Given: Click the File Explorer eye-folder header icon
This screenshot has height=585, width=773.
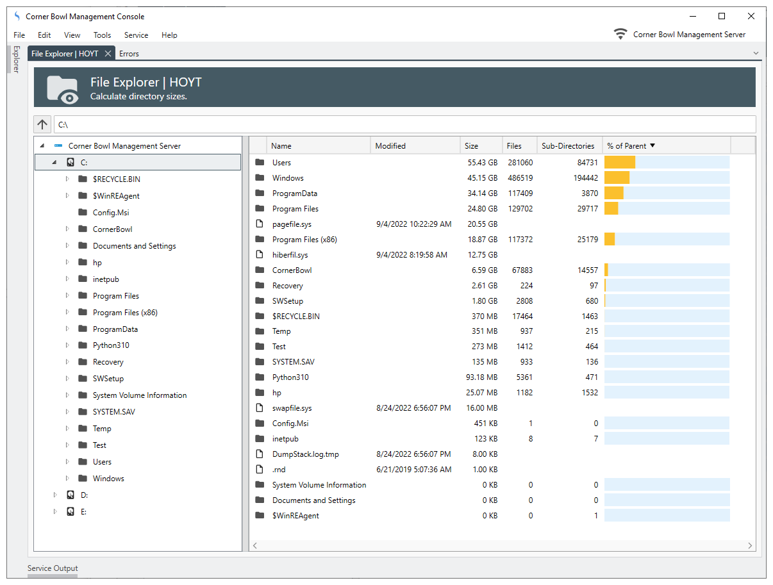Looking at the screenshot, I should (63, 88).
